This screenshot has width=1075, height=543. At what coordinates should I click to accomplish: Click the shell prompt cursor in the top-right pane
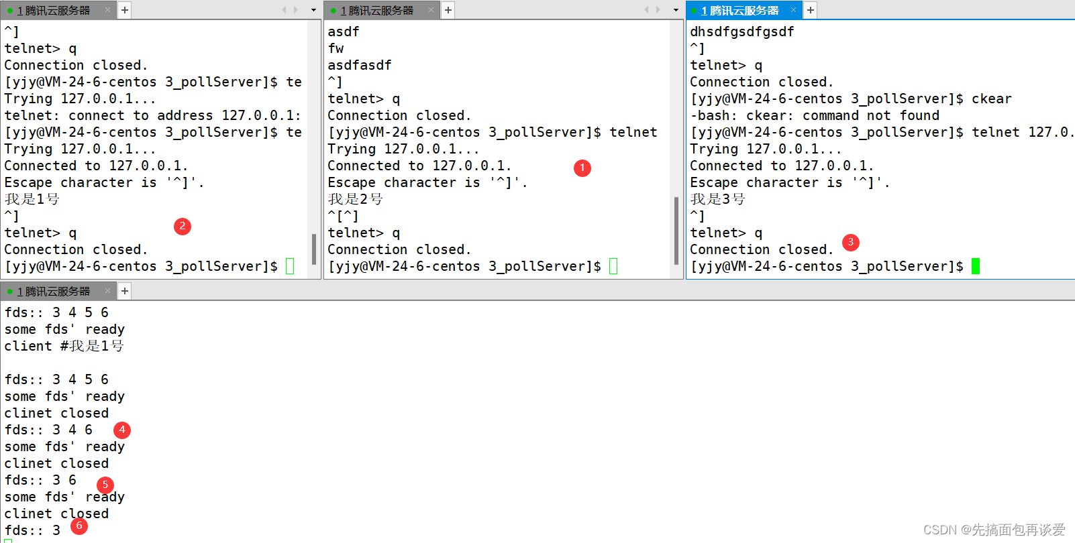pos(976,266)
